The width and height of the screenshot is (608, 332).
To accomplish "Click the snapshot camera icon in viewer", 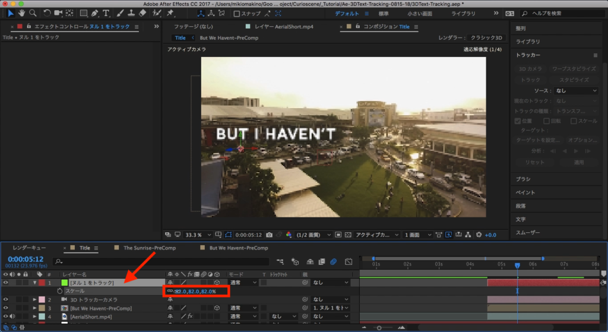I will [270, 235].
